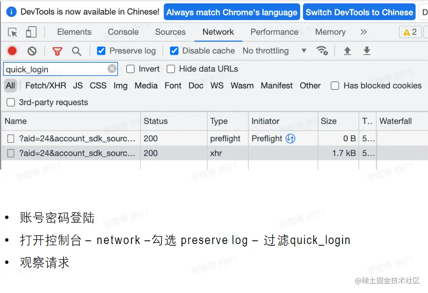Viewport: 428px width, 293px height.
Task: Toggle the red filter funnel icon
Action: click(57, 51)
